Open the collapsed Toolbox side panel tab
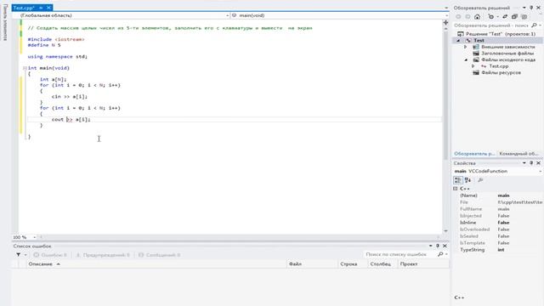The width and height of the screenshot is (544, 306). pos(5,23)
